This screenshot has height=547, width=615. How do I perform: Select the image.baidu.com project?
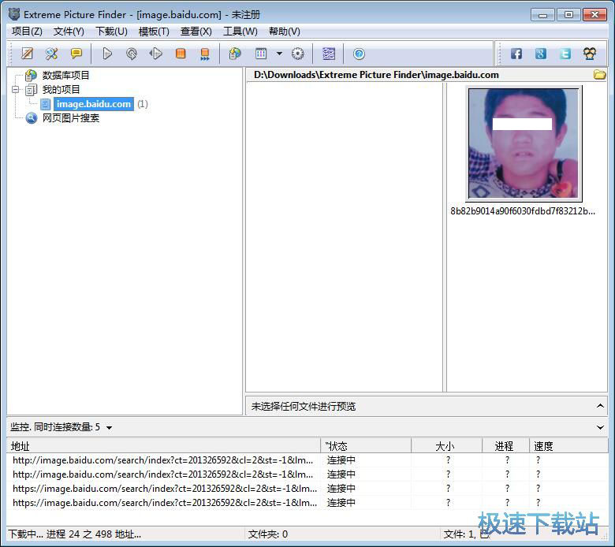[x=93, y=104]
